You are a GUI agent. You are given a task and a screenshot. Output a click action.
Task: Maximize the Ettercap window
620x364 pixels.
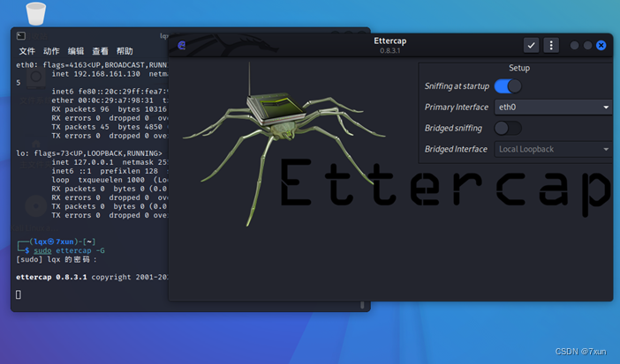[x=587, y=46]
